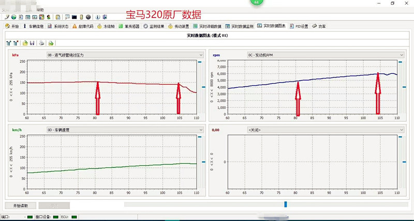This screenshot has width=414, height=221.
Task: Click the print icon in chart toolbar
Action: point(42,43)
